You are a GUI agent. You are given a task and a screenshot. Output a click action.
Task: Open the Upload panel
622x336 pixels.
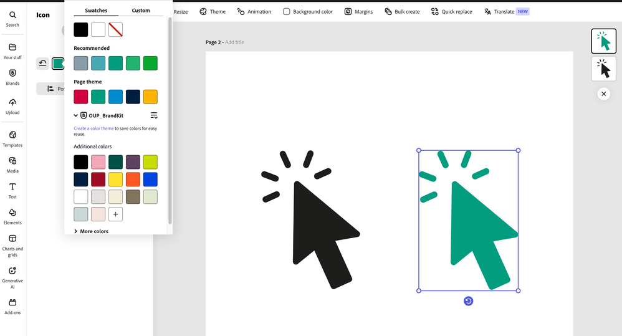click(x=12, y=107)
